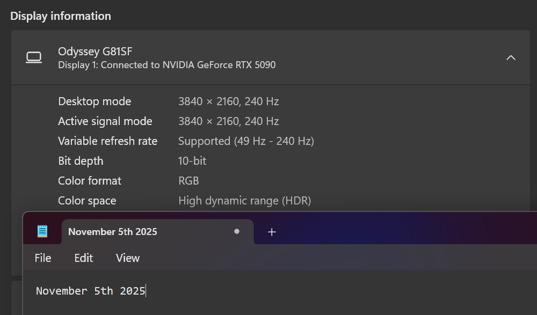Click High dynamic range (HDR) value
Image resolution: width=537 pixels, height=315 pixels.
coord(244,201)
